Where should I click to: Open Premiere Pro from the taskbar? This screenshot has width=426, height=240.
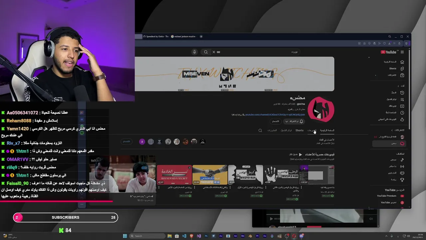pos(257,236)
